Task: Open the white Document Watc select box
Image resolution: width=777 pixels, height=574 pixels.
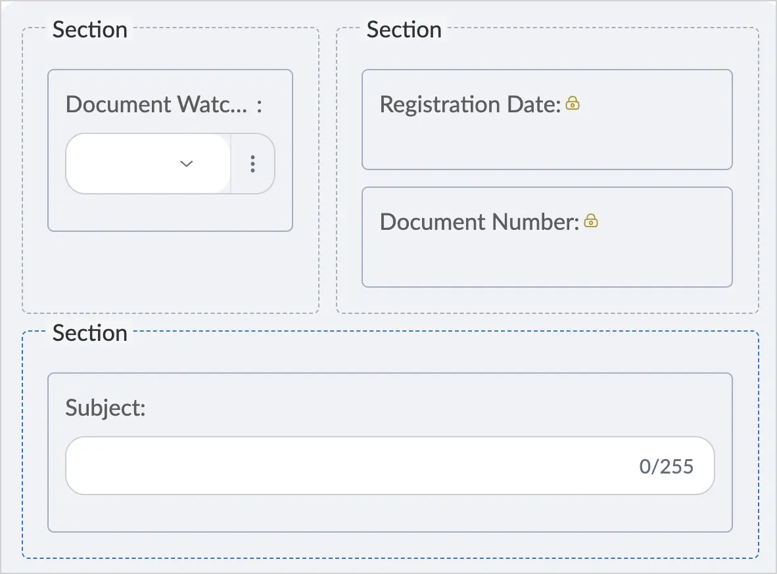Action: point(148,164)
